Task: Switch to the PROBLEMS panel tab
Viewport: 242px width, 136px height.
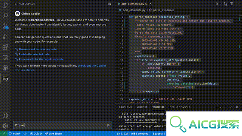Action: tap(125, 107)
